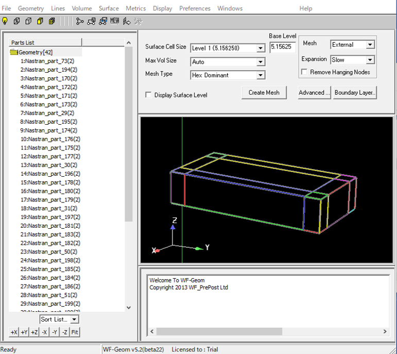The width and height of the screenshot is (397, 354).
Task: Click the box volume with blue nodes icon
Action: 103,21
